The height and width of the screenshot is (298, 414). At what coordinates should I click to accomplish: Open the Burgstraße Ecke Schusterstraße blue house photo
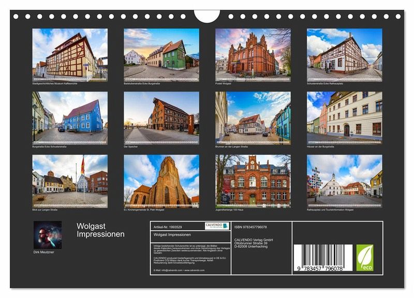(x=70, y=118)
